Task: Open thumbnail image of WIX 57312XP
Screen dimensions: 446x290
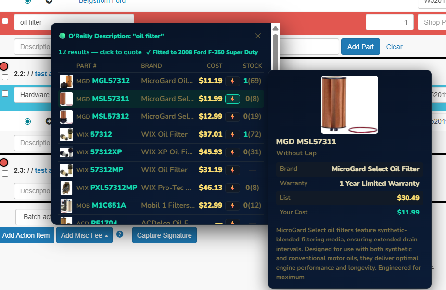Action: pyautogui.click(x=66, y=152)
